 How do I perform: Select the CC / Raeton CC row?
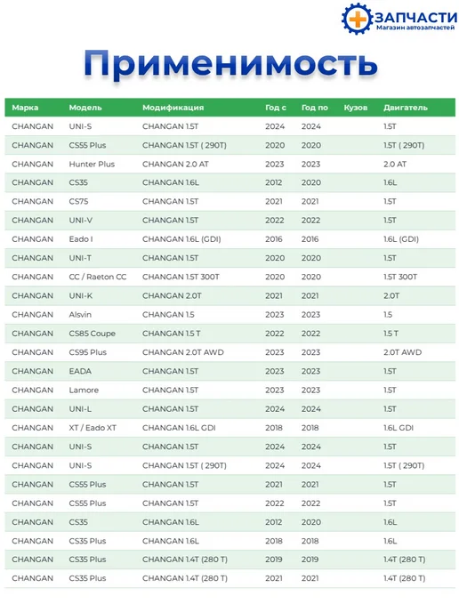tap(229, 277)
